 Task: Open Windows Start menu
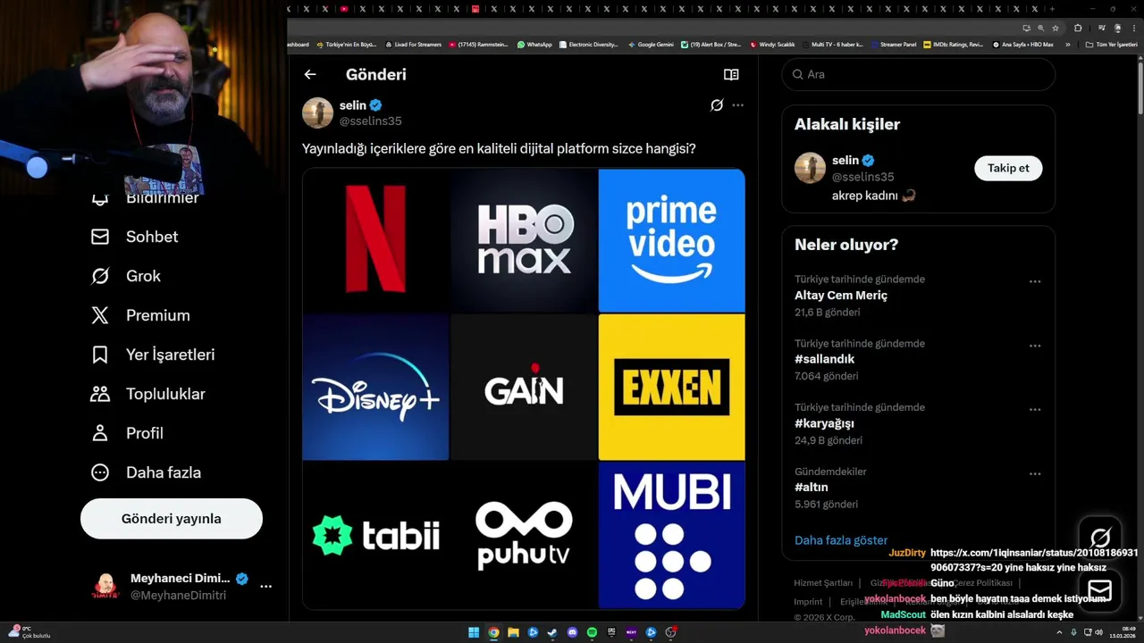pos(474,632)
